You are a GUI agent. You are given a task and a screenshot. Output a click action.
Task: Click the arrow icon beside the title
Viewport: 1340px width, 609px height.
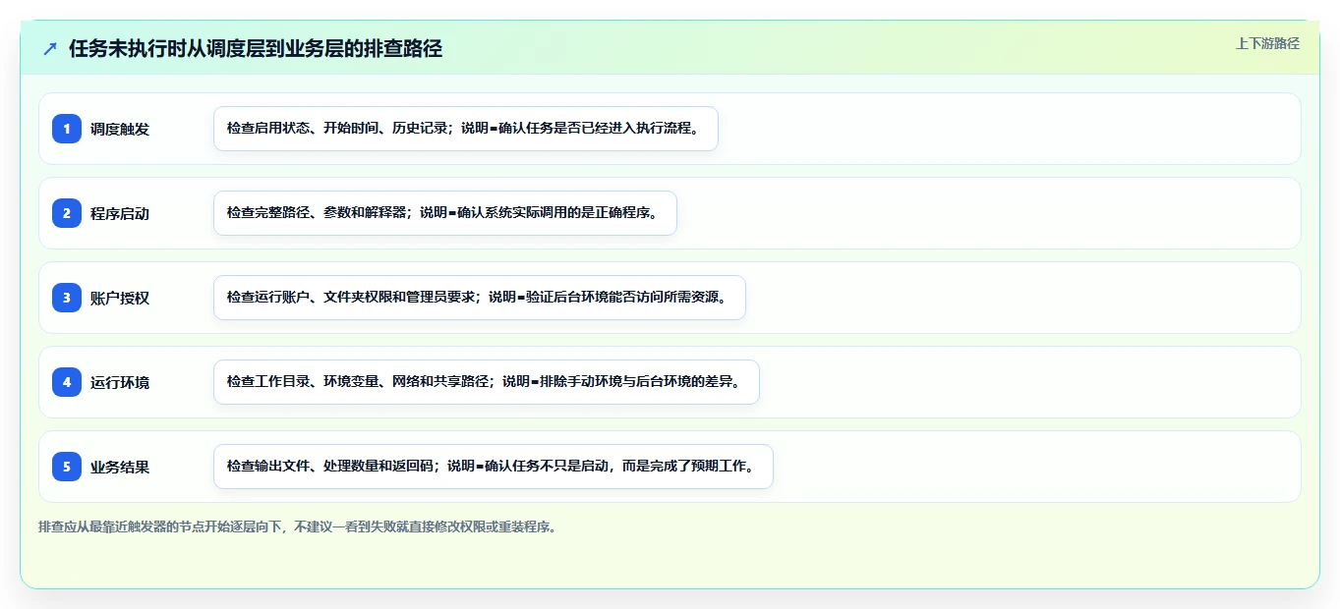point(50,49)
